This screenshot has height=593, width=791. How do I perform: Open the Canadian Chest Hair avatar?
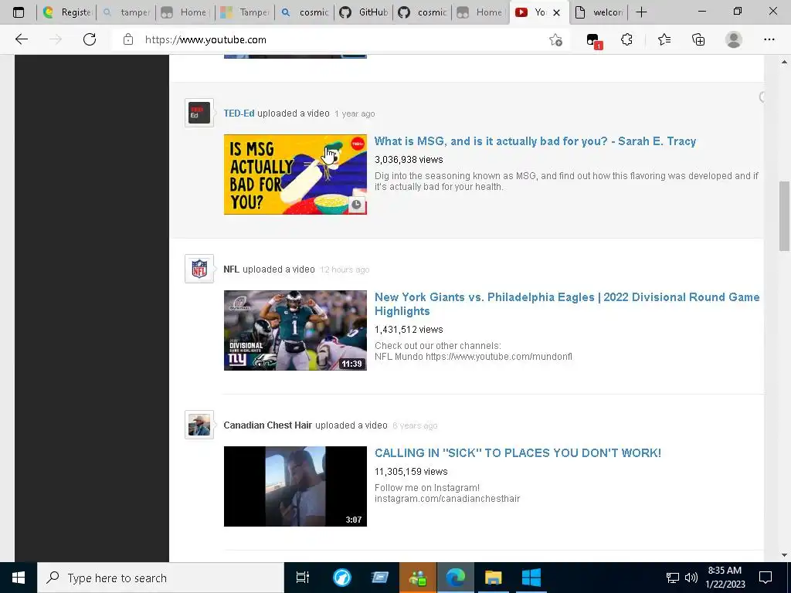click(x=199, y=424)
